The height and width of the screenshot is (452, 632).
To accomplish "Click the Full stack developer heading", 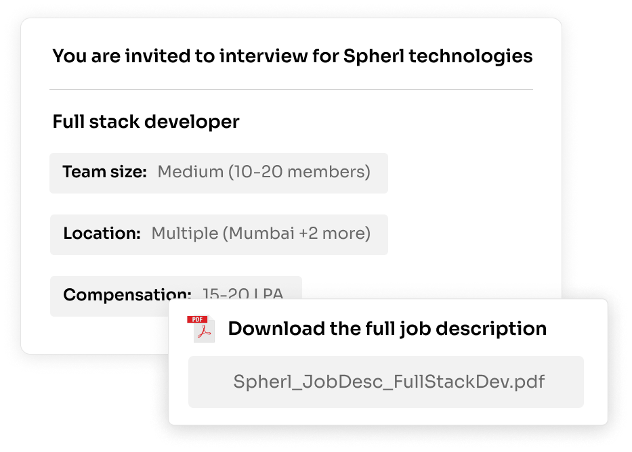I will pos(146,122).
